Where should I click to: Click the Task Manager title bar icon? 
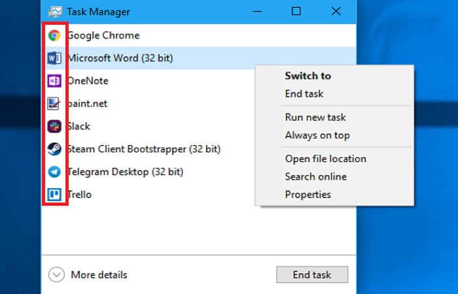(x=55, y=12)
